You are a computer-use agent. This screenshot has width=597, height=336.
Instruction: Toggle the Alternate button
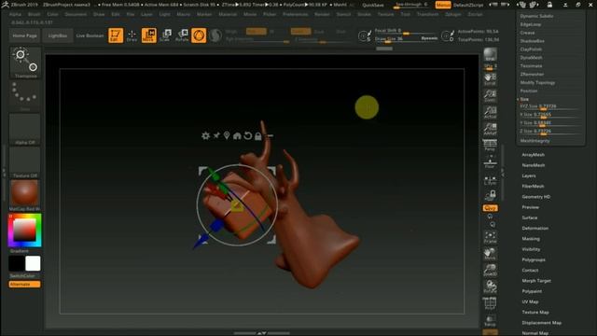click(24, 284)
